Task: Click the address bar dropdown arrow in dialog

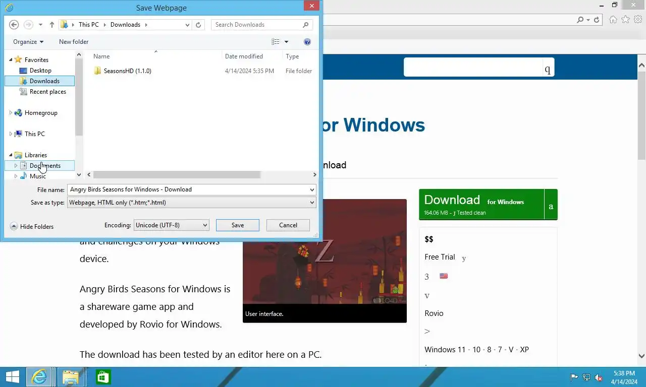Action: coord(187,25)
